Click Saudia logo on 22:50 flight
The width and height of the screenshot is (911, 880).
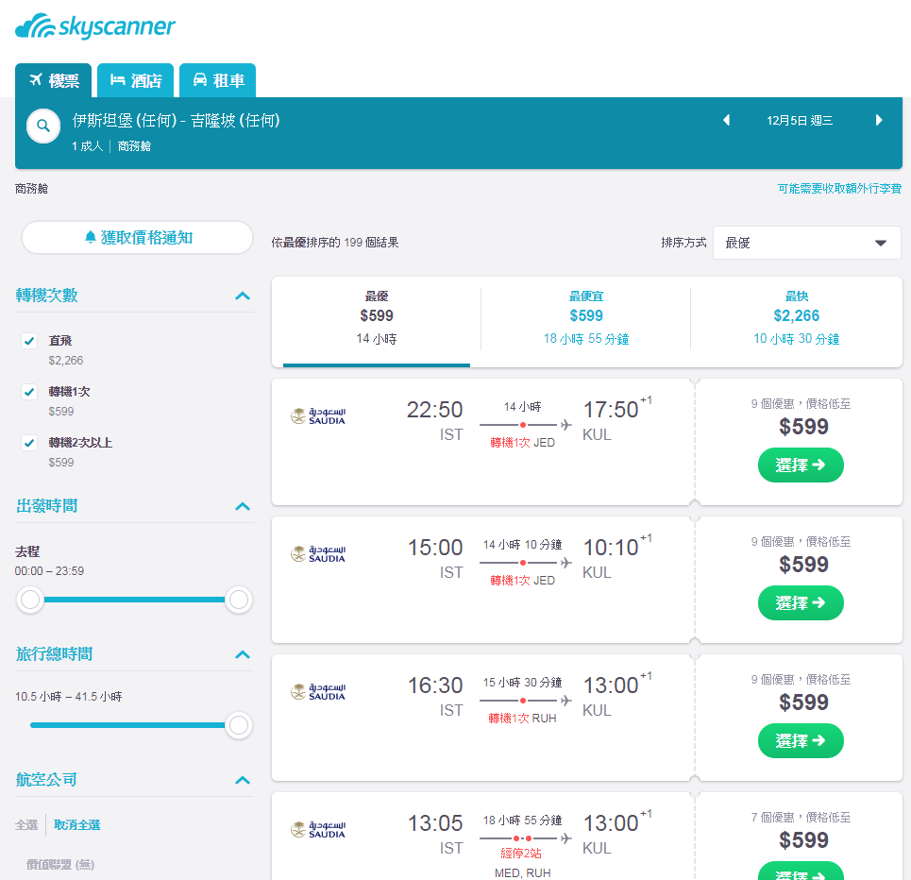click(x=318, y=416)
